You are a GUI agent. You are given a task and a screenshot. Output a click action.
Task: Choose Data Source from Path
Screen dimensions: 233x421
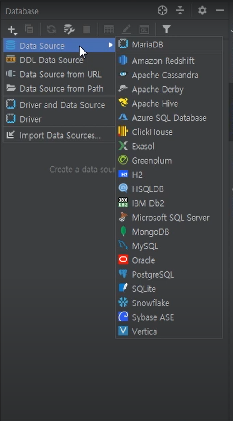[59, 89]
